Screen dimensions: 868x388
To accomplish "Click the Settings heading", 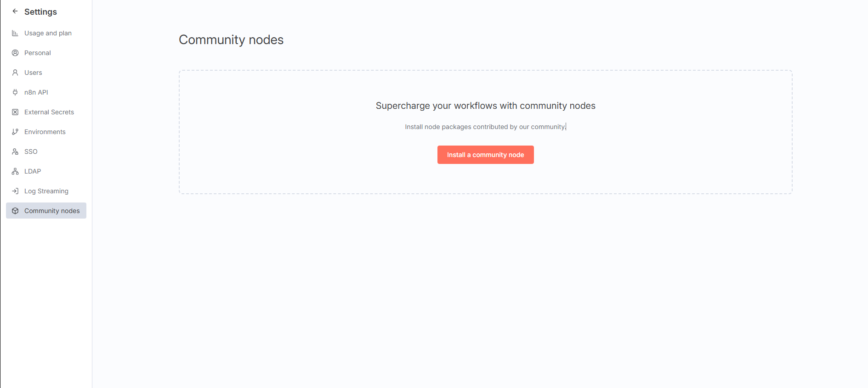I will [x=40, y=11].
